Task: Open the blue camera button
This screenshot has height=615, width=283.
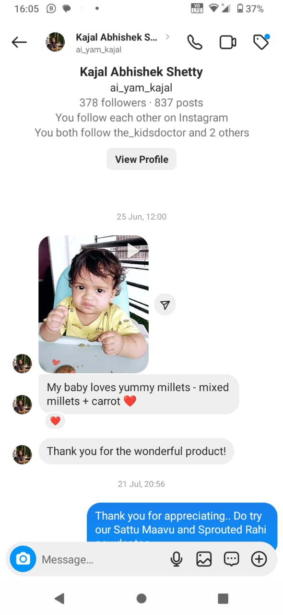Action: [x=23, y=559]
